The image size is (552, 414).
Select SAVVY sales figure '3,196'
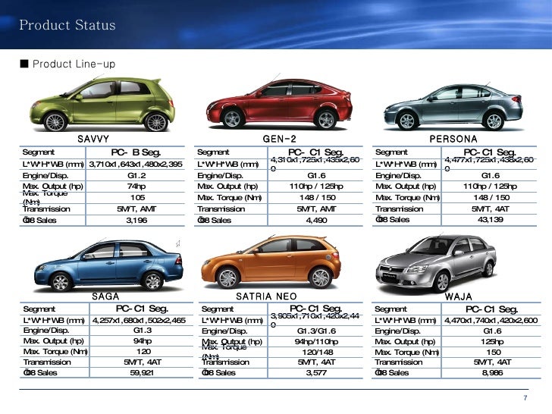pos(136,221)
